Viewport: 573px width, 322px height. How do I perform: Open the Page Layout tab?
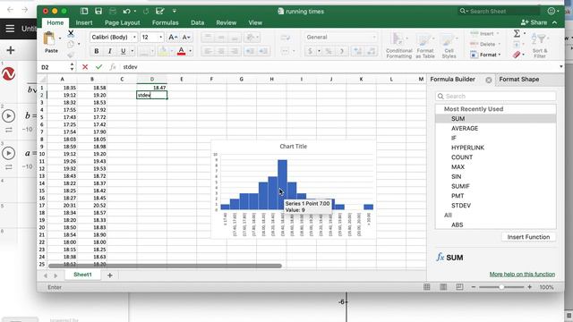(123, 22)
